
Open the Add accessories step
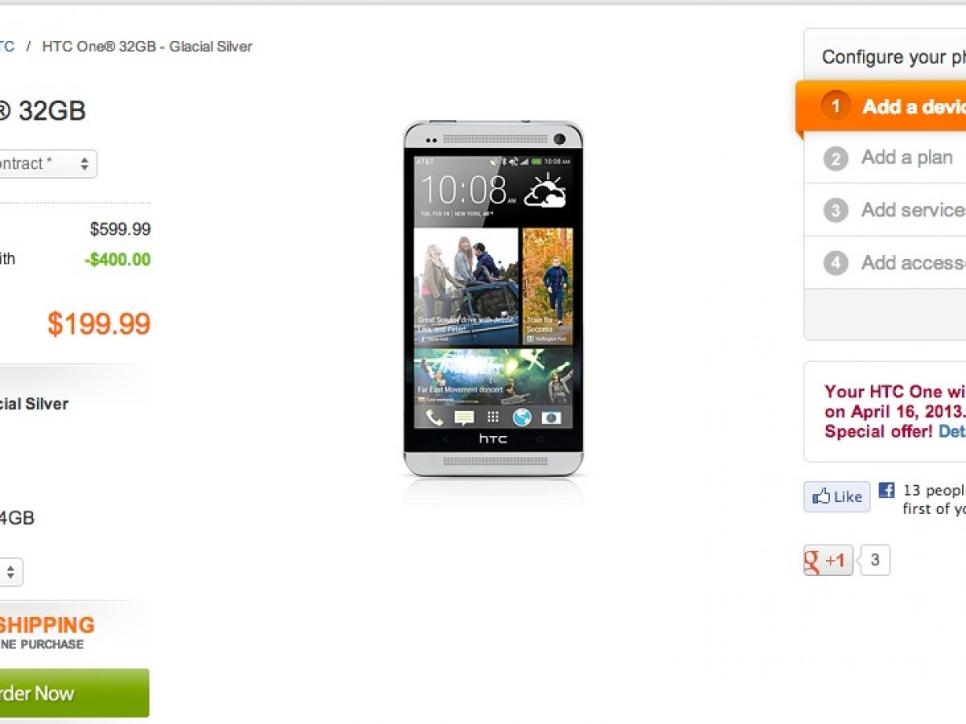pos(913,262)
